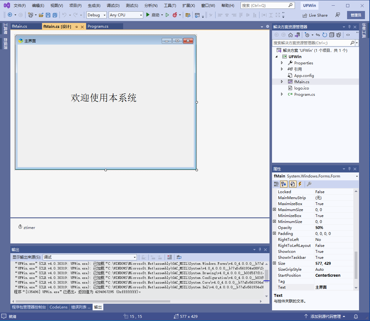This screenshot has width=370, height=321.
Task: Clear all output with the red X icon
Action: (x=169, y=257)
